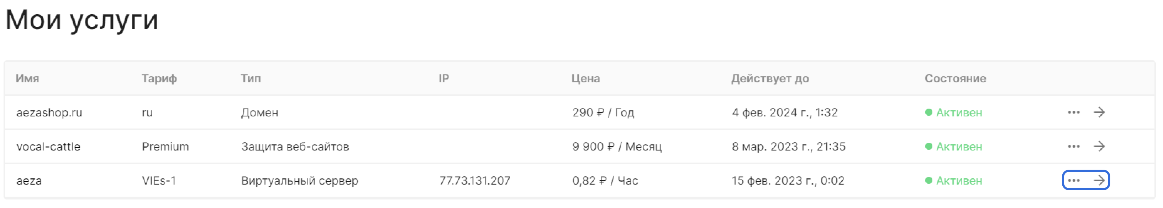Open three-dot menu for vocal-cattle
This screenshot has height=208, width=1163.
tap(1073, 146)
